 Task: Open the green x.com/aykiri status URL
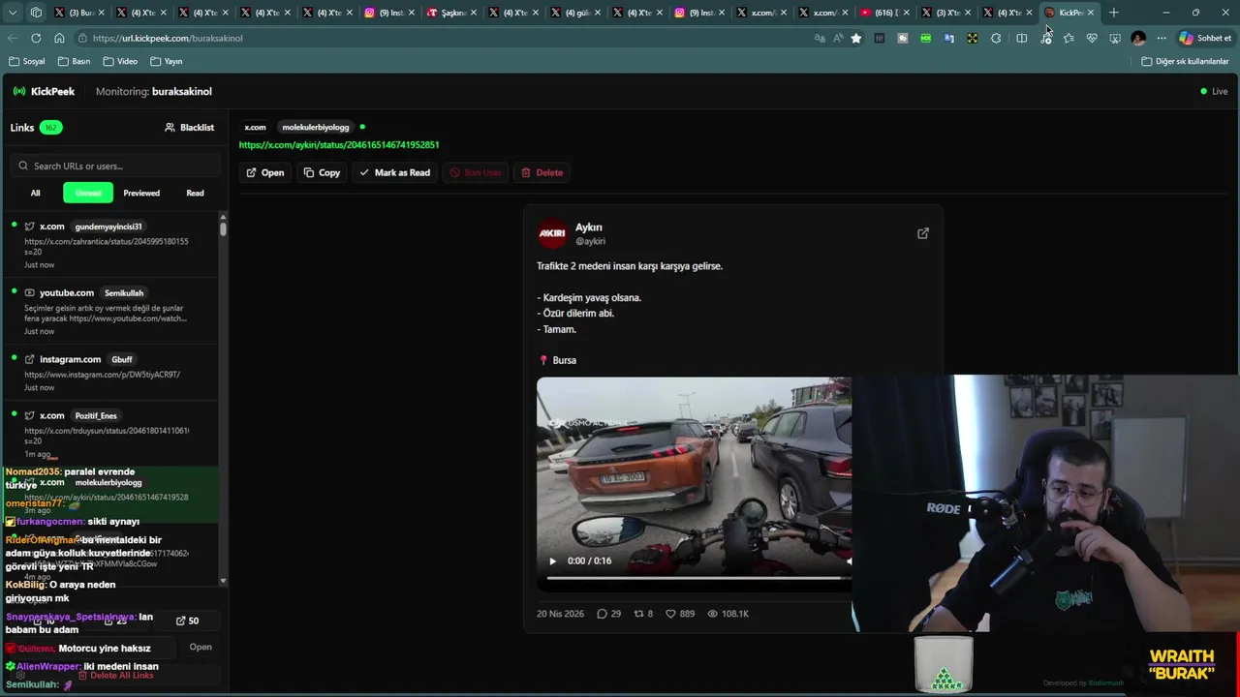coord(339,144)
